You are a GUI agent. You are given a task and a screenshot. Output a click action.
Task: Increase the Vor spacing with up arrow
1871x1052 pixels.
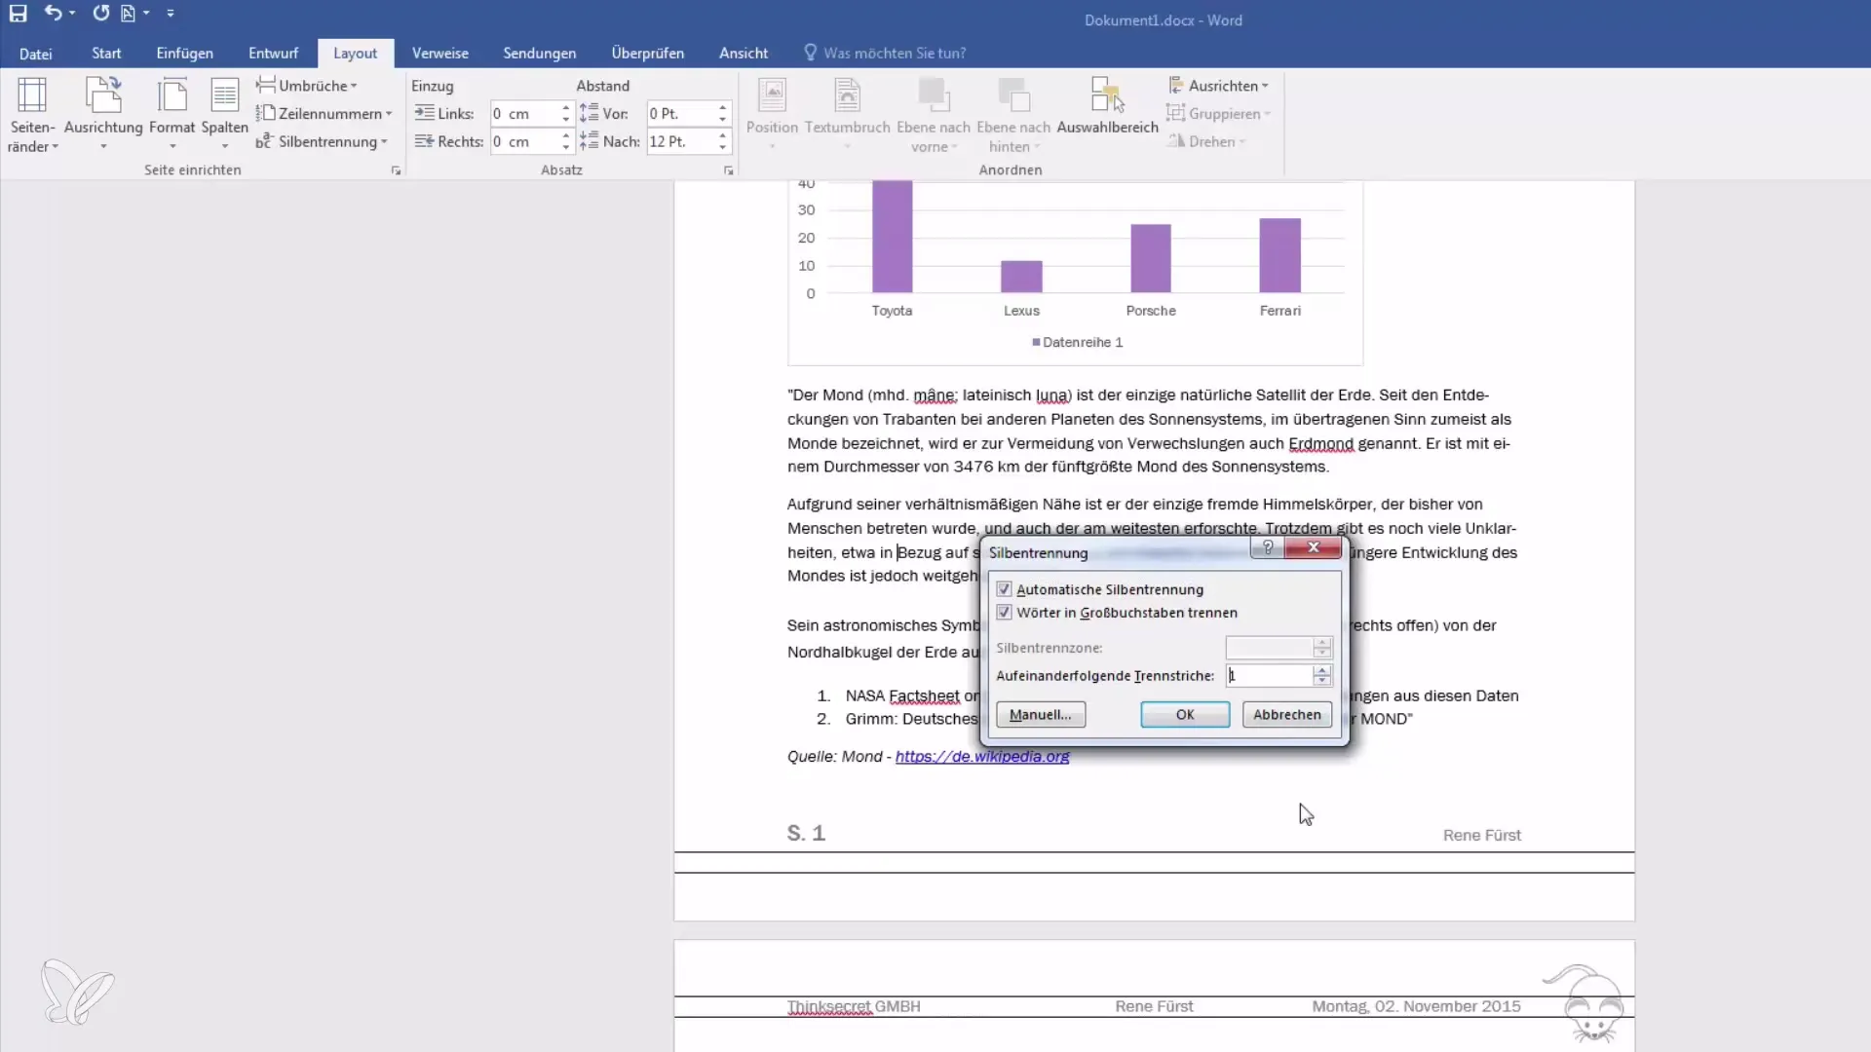[722, 108]
